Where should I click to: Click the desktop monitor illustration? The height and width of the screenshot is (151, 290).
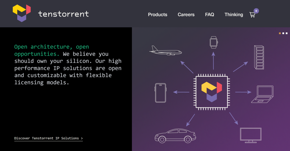pyautogui.click(x=251, y=135)
